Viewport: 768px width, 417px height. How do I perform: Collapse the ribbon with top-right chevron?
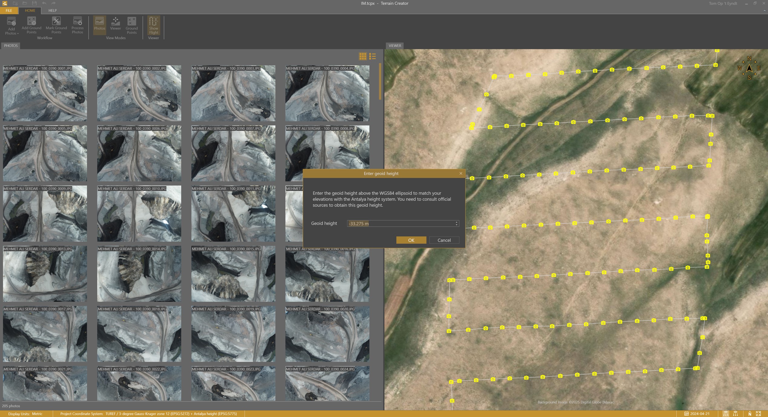764,11
